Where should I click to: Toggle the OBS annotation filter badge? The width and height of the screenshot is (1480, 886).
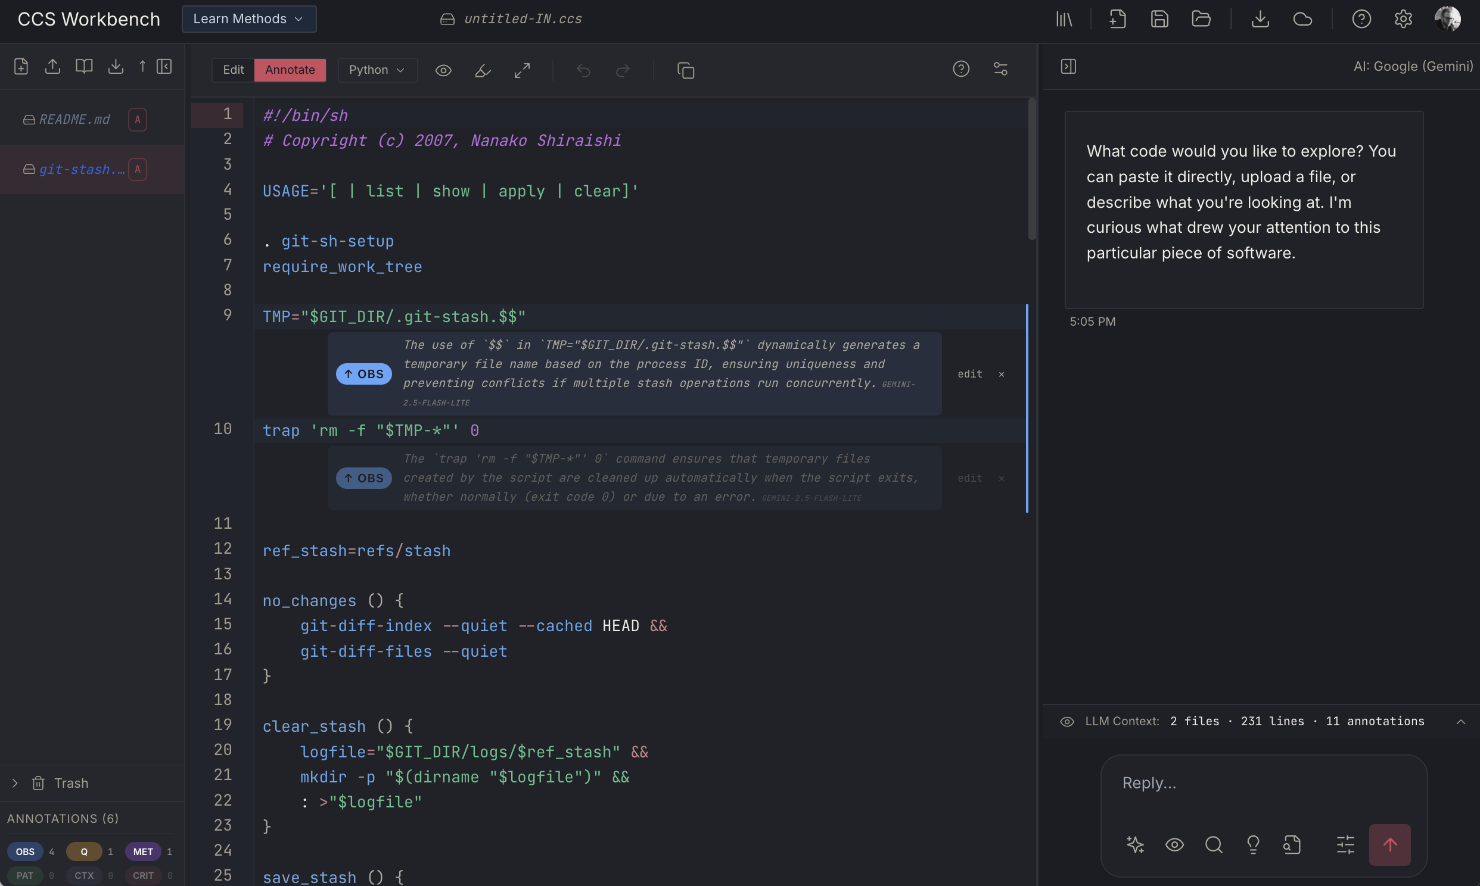tap(25, 851)
